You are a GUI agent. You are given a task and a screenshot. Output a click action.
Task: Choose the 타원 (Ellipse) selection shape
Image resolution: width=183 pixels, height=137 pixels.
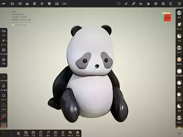tap(4, 61)
